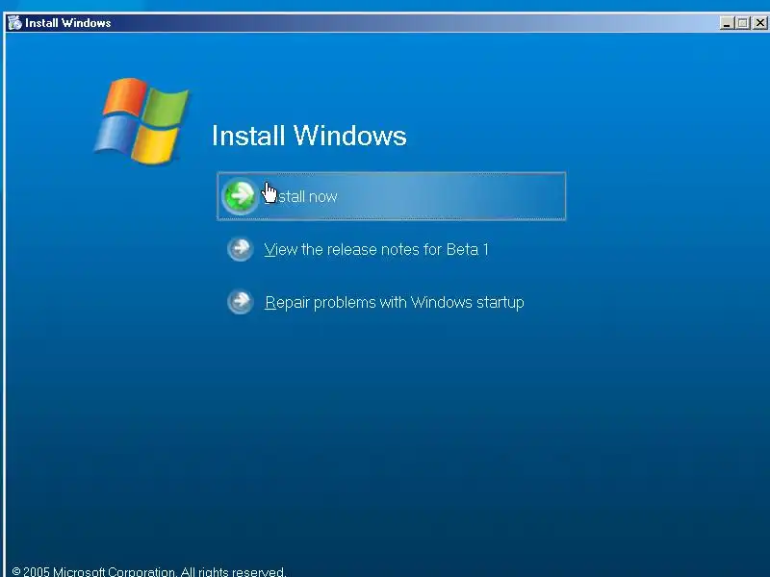Open View the release notes for Beta 1
This screenshot has height=577, width=770.
click(x=376, y=249)
